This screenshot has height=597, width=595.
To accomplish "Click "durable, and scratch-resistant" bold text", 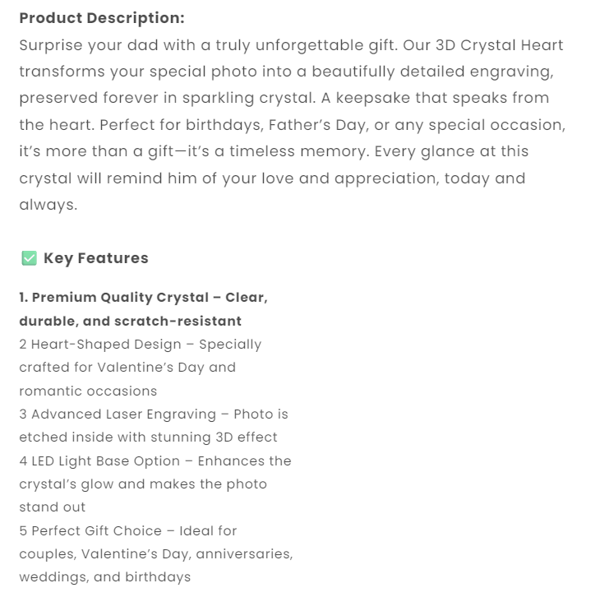I will (130, 321).
